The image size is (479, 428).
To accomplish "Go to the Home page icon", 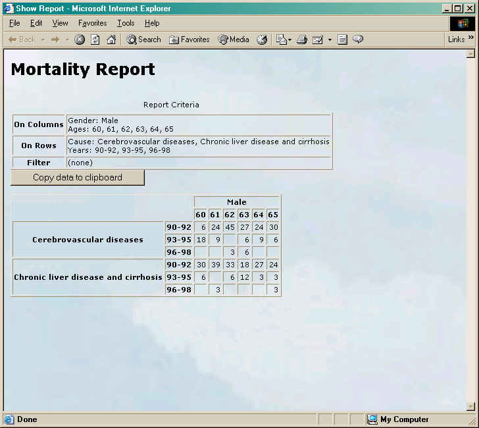I will click(x=111, y=40).
